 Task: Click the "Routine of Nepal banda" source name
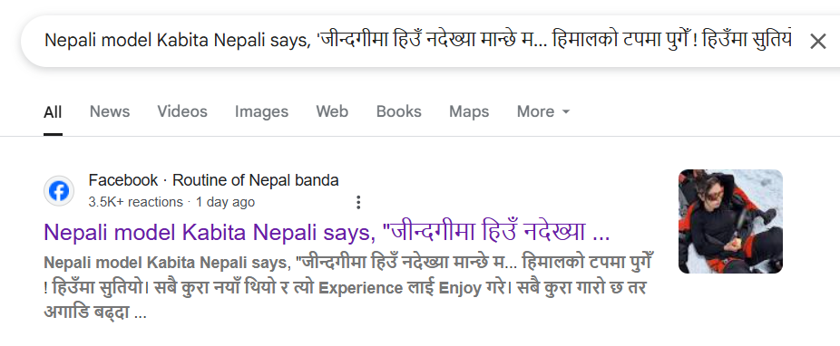click(256, 180)
